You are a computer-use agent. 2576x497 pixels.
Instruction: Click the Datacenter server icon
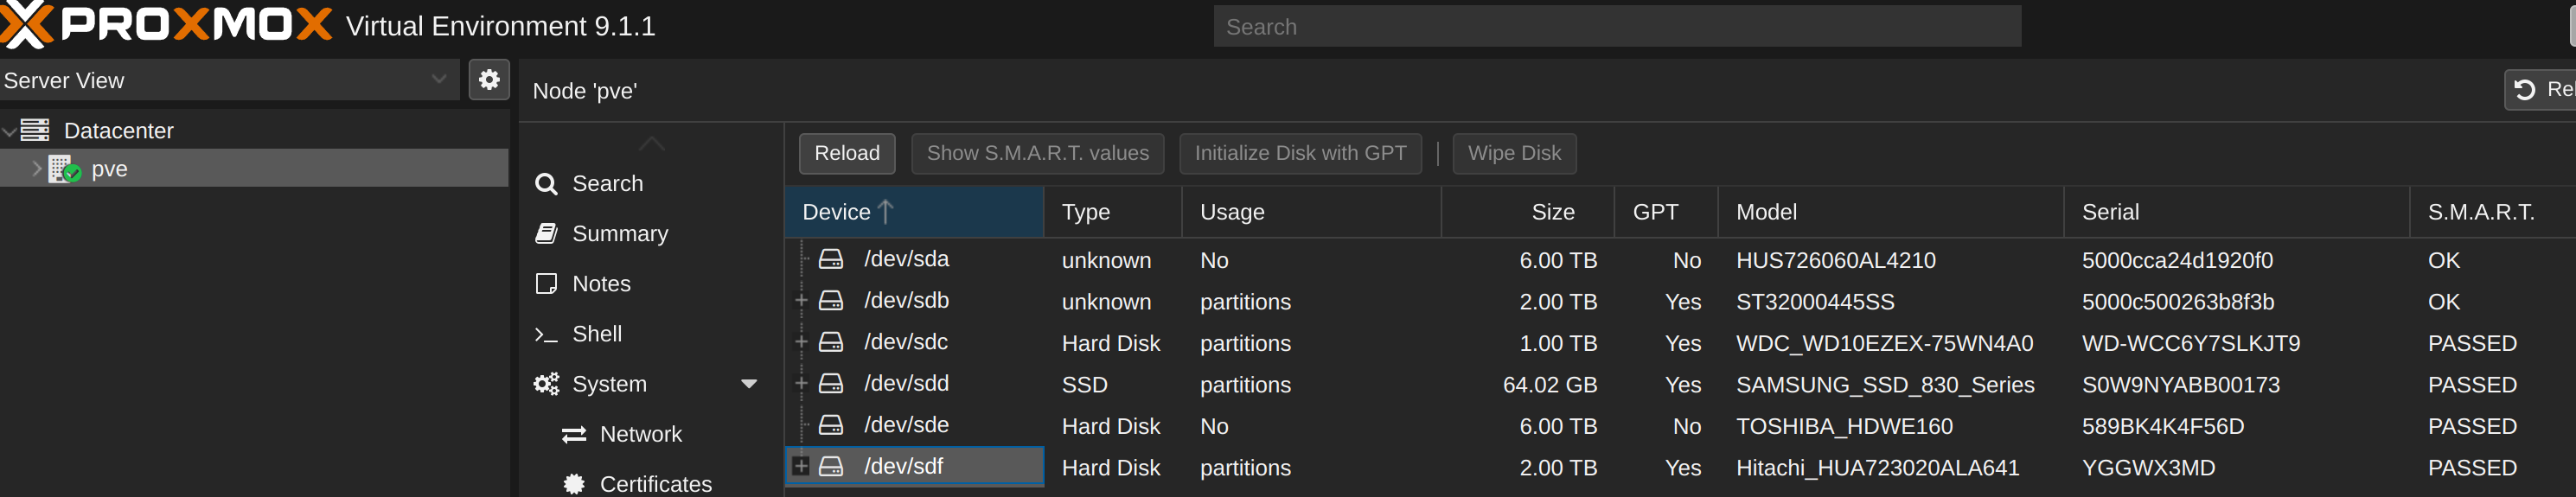pos(35,130)
